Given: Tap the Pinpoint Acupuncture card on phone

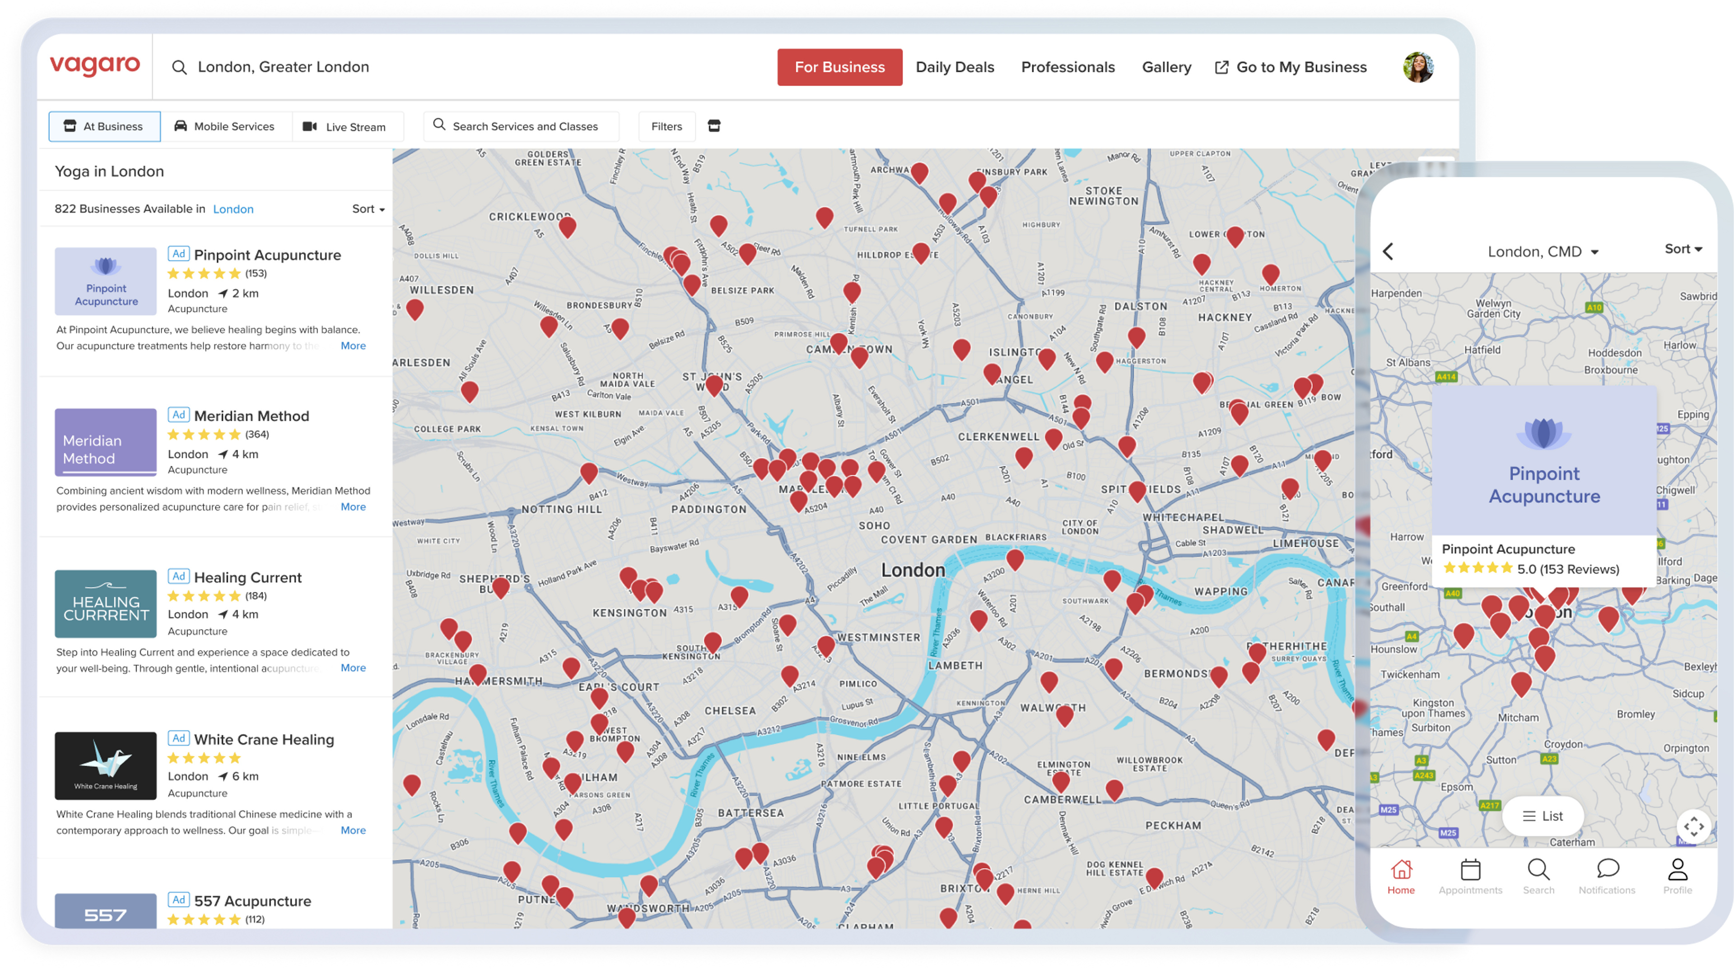Looking at the screenshot, I should [x=1544, y=486].
